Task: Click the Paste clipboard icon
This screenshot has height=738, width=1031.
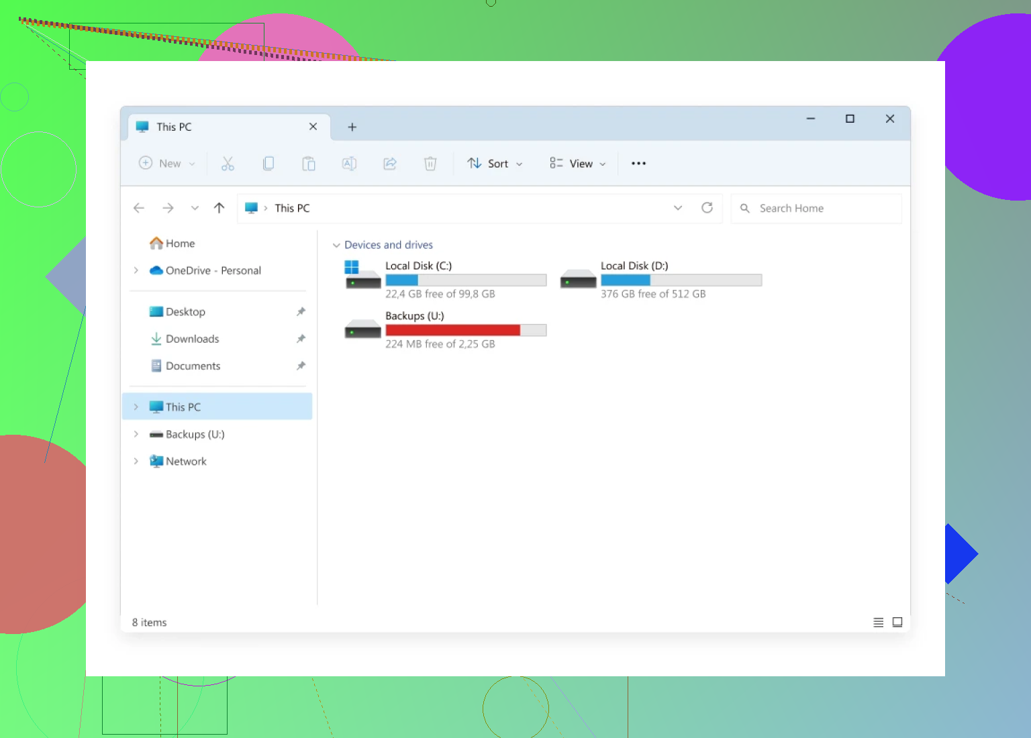Action: [309, 164]
